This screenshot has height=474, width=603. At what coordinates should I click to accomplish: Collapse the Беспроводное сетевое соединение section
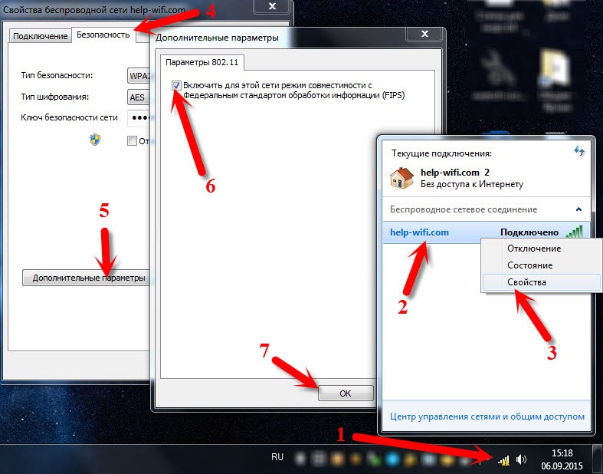(578, 209)
